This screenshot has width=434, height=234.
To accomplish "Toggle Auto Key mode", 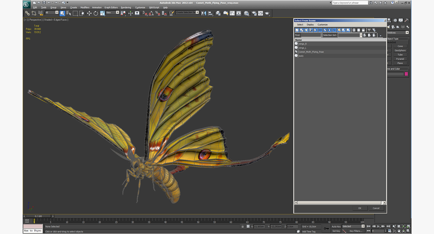I will 336,226.
